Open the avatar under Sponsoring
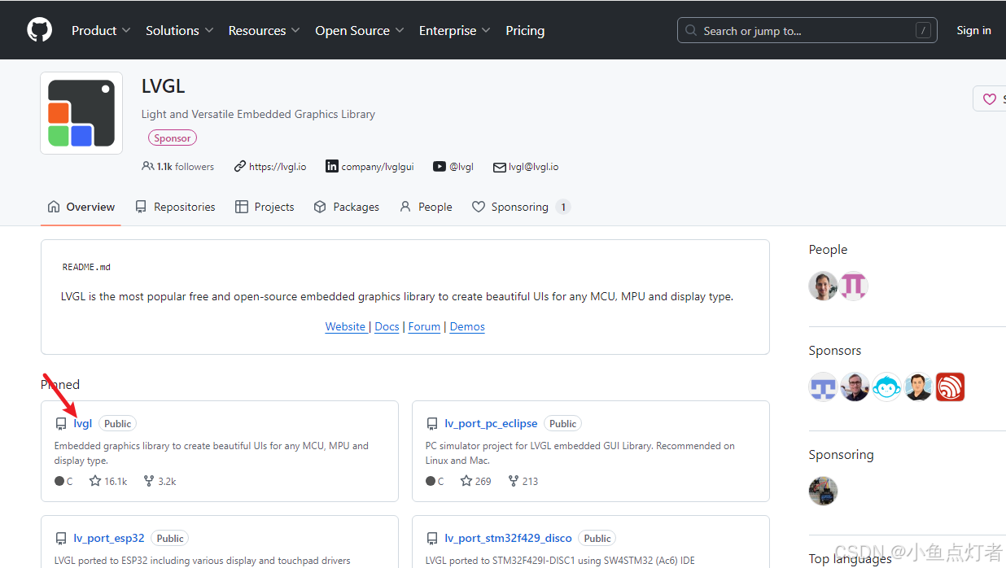The height and width of the screenshot is (568, 1006). [823, 491]
